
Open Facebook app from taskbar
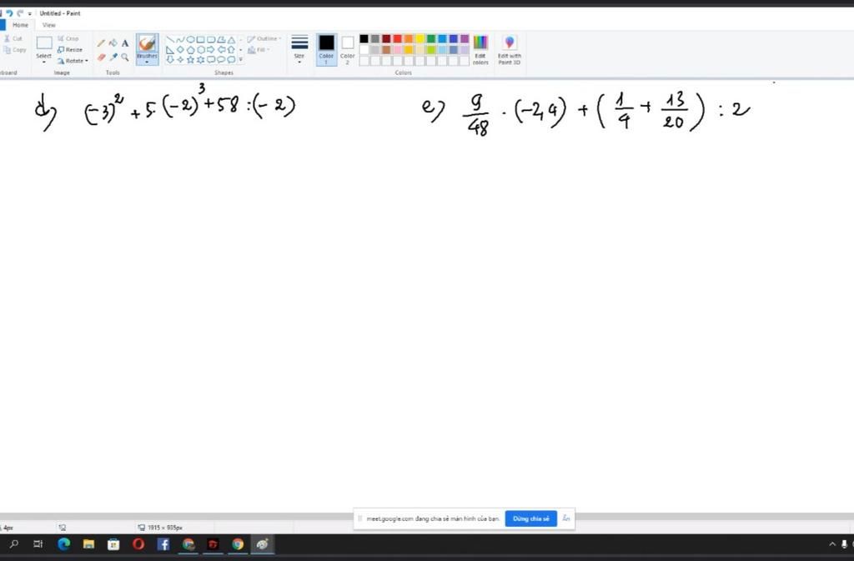pos(163,544)
